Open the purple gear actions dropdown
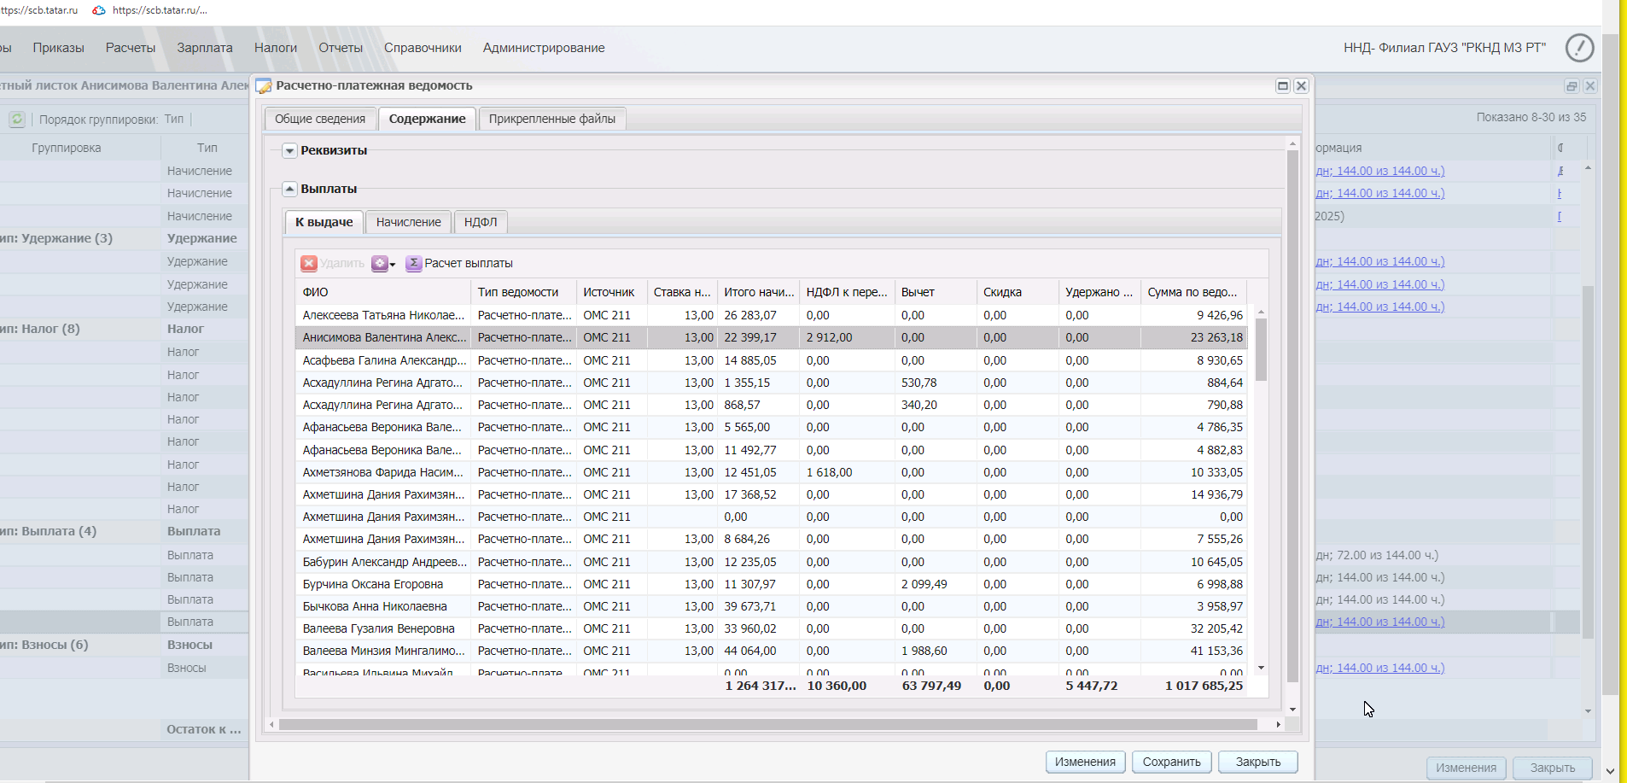 tap(383, 264)
